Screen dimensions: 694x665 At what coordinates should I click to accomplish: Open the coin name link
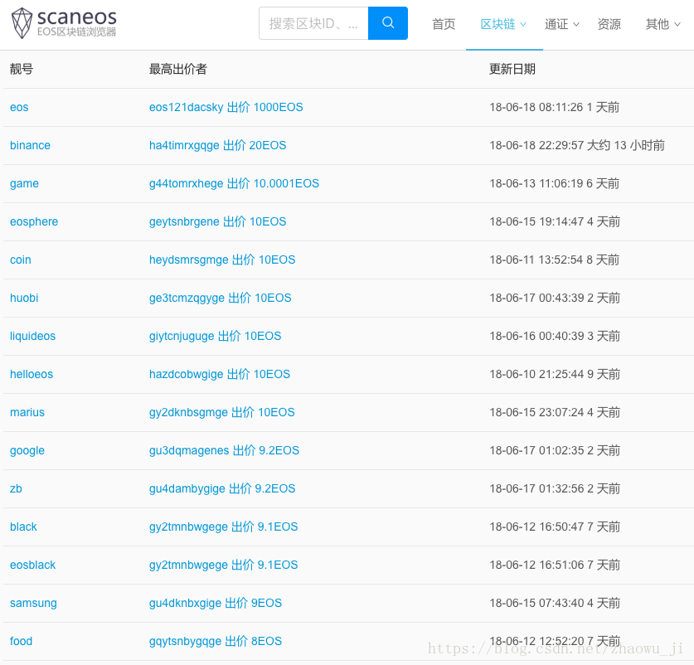coord(21,260)
